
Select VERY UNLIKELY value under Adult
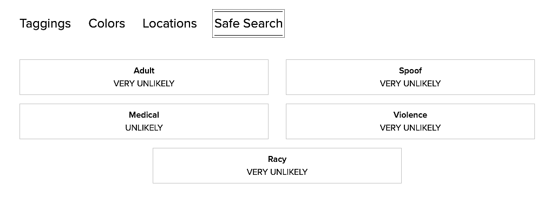click(144, 84)
